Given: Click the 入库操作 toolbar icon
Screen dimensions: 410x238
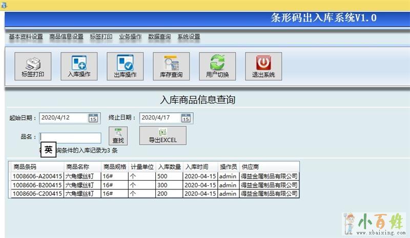Looking at the screenshot, I should 79,67.
